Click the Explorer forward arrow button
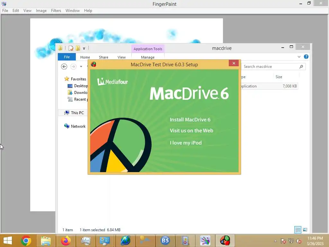The width and height of the screenshot is (329, 247). [73, 67]
